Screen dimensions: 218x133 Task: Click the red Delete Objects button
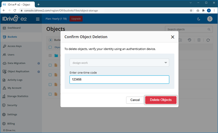[x=161, y=100]
